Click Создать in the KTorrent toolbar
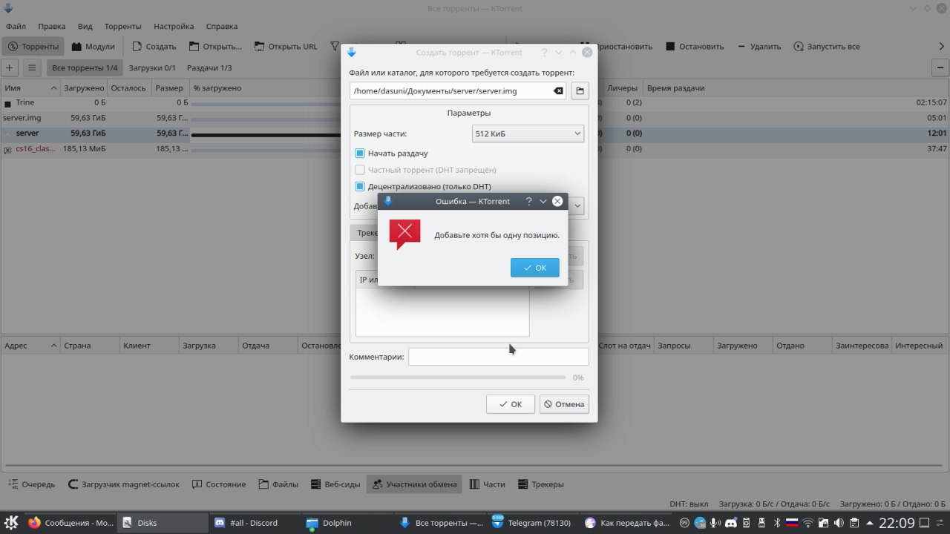 coord(154,46)
